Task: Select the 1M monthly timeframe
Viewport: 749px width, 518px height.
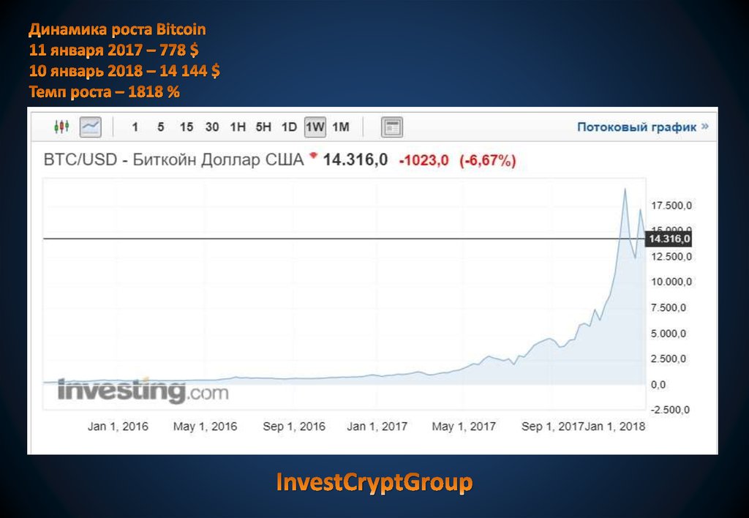Action: [341, 127]
